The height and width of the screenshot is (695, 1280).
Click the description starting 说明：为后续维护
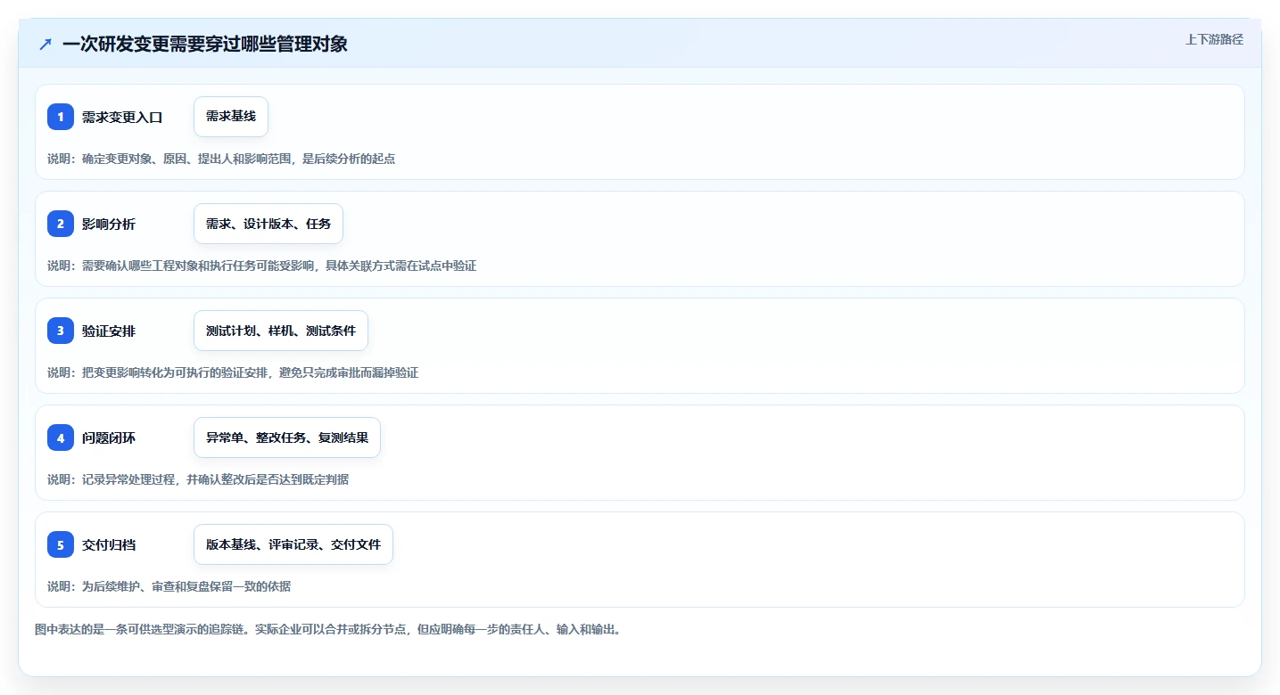coord(169,586)
